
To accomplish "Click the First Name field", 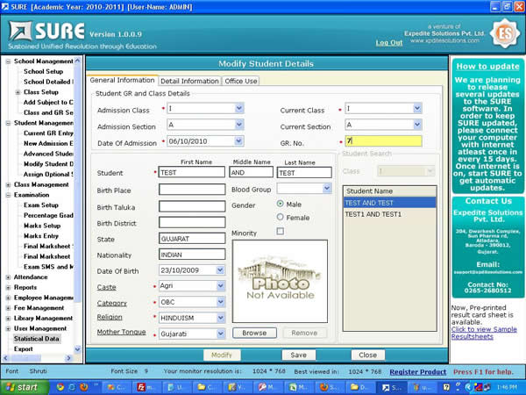I will [x=191, y=172].
